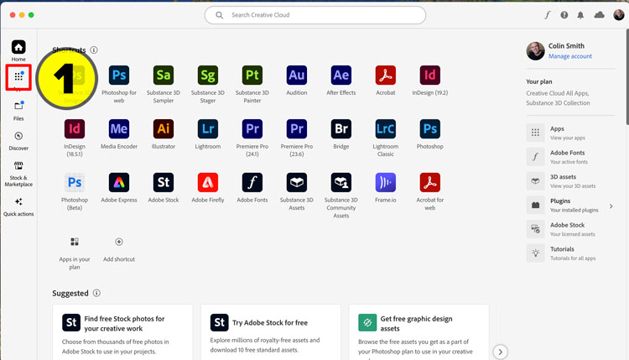Launch Frame.io

386,183
